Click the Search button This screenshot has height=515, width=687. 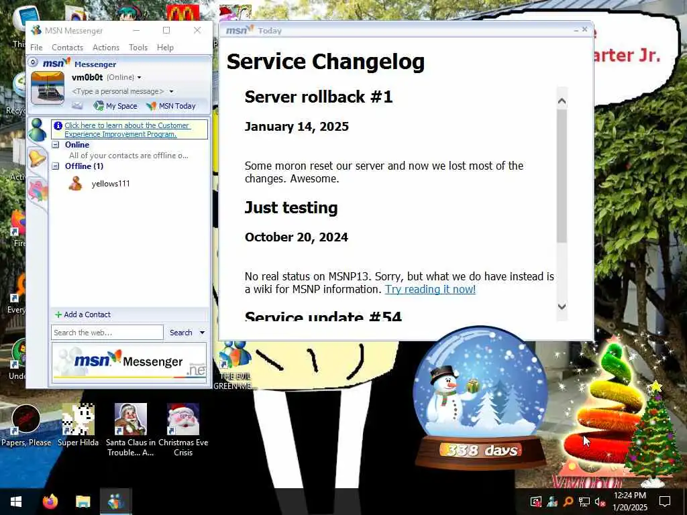pos(181,333)
